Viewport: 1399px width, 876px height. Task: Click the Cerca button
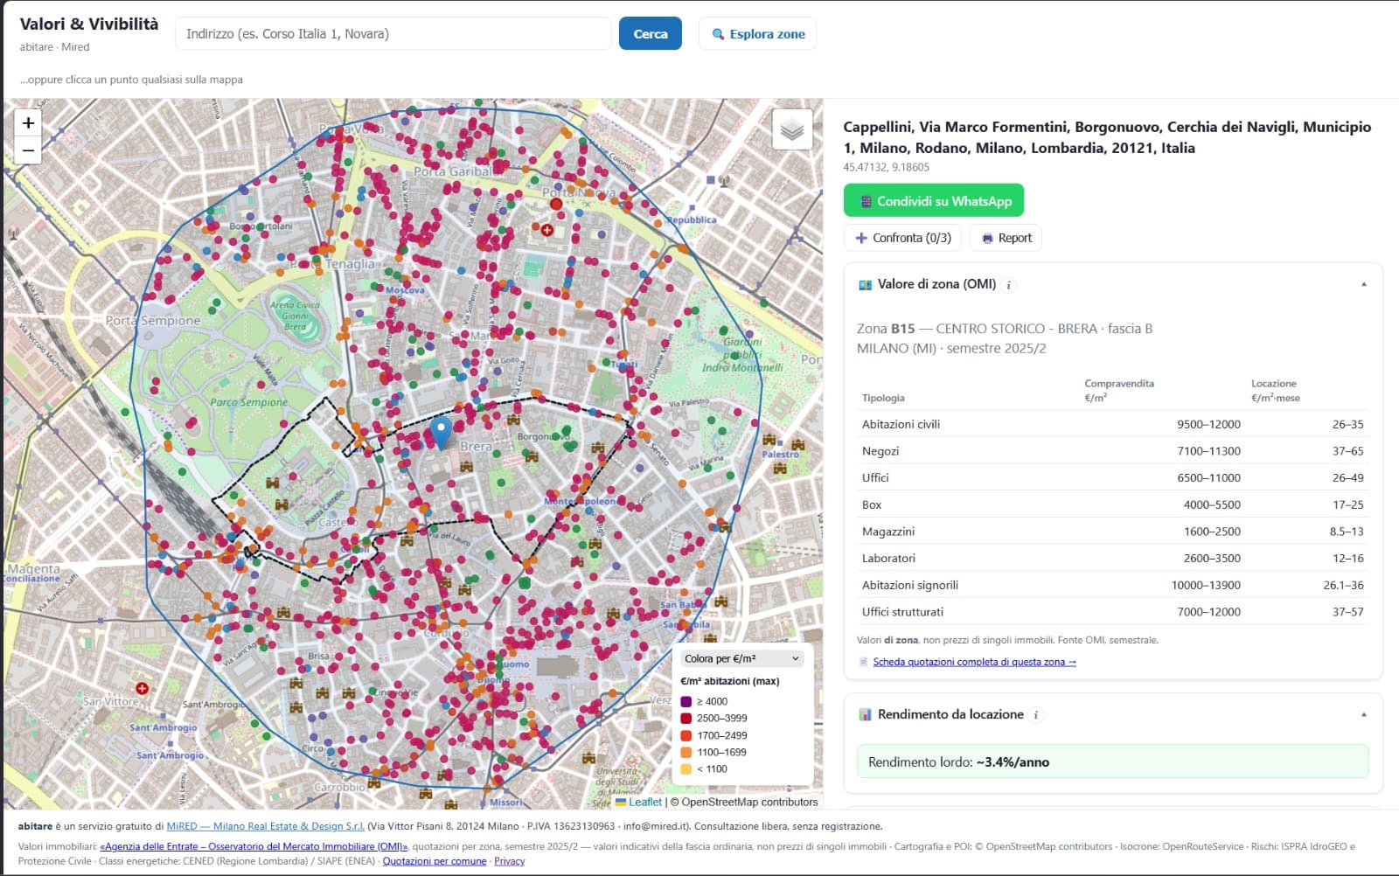click(651, 34)
